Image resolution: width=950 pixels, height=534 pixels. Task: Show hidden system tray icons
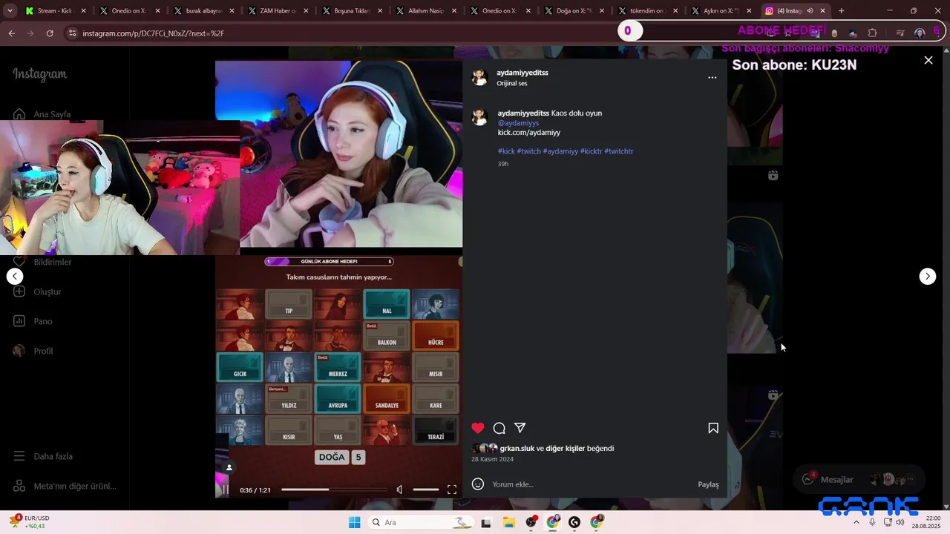856,522
